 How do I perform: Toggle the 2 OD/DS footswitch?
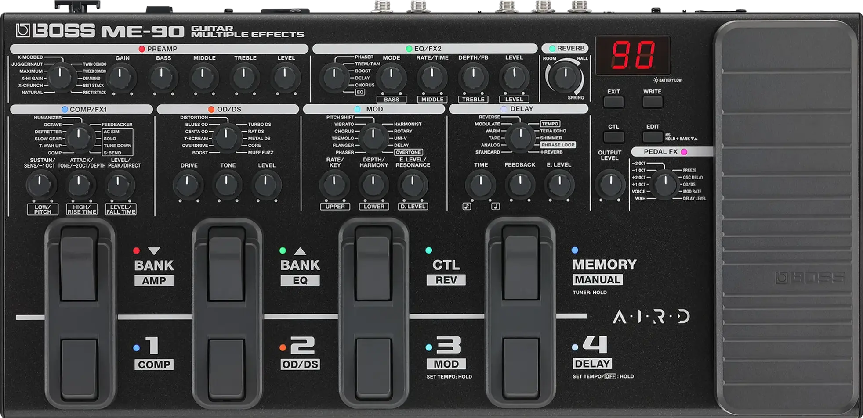227,368
